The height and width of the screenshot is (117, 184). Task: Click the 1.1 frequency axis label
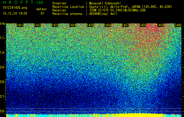tap(3, 38)
